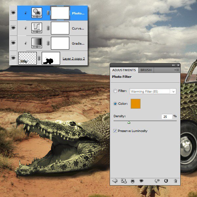This screenshot has width=197, height=197.
Task: Hide the Photo Filter layer
Action: click(13, 13)
